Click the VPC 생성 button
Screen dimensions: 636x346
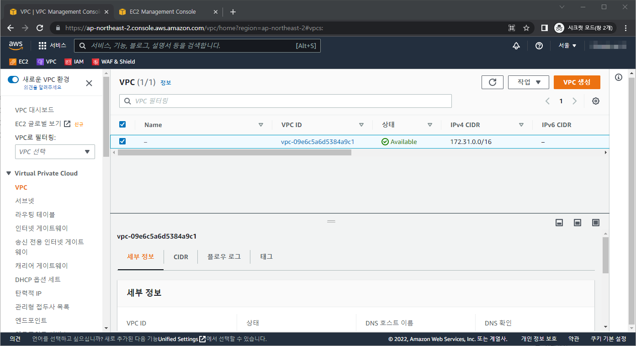577,82
